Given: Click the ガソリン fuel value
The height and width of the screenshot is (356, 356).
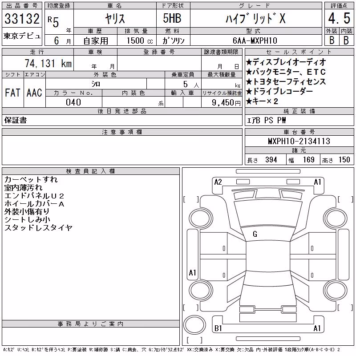Looking at the screenshot, I should 174,40.
